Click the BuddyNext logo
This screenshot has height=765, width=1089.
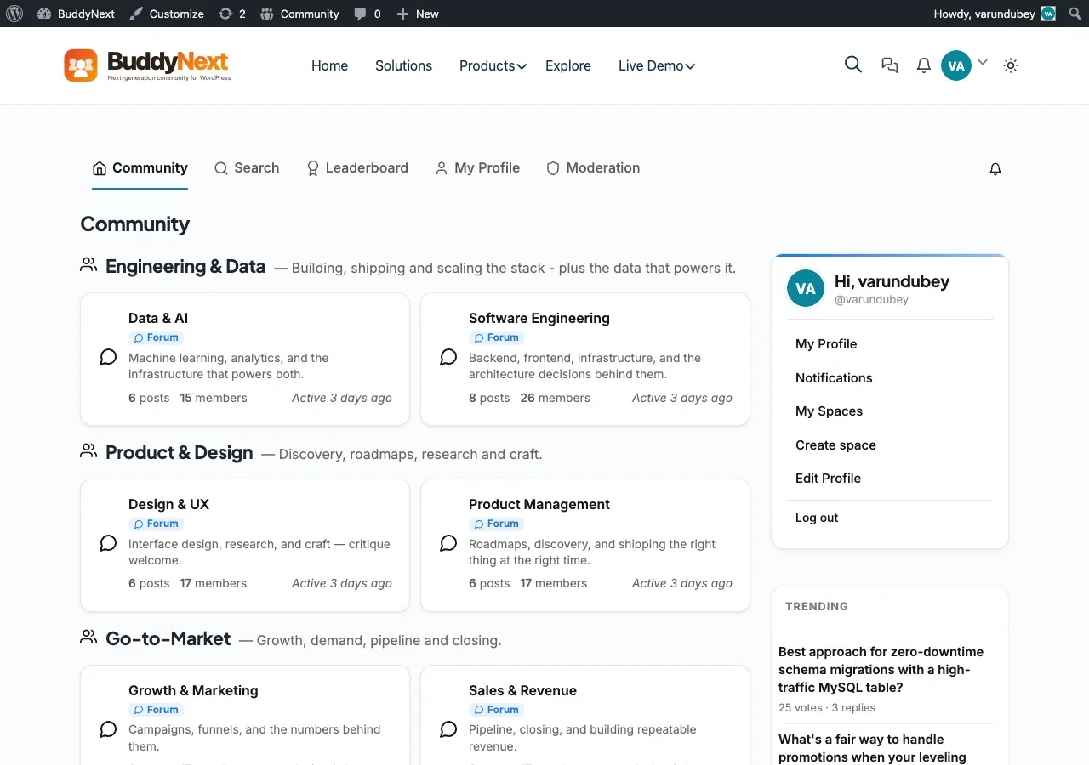tap(147, 65)
